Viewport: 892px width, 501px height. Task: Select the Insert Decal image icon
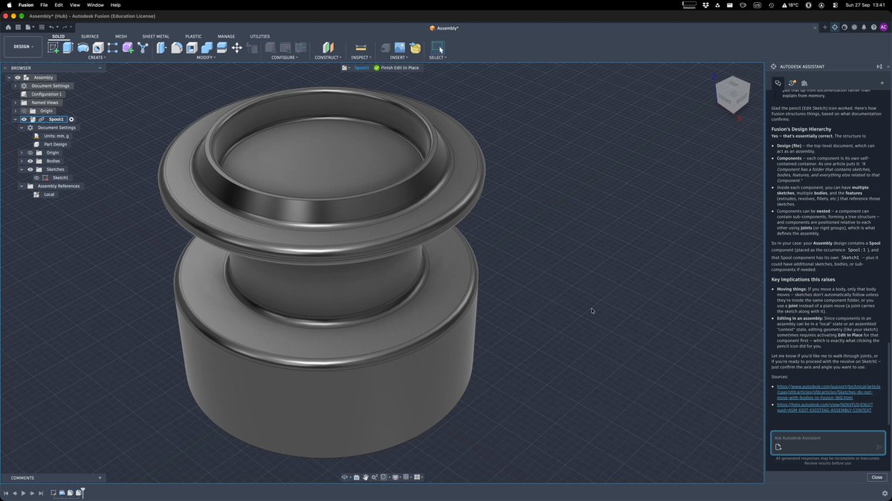[400, 48]
